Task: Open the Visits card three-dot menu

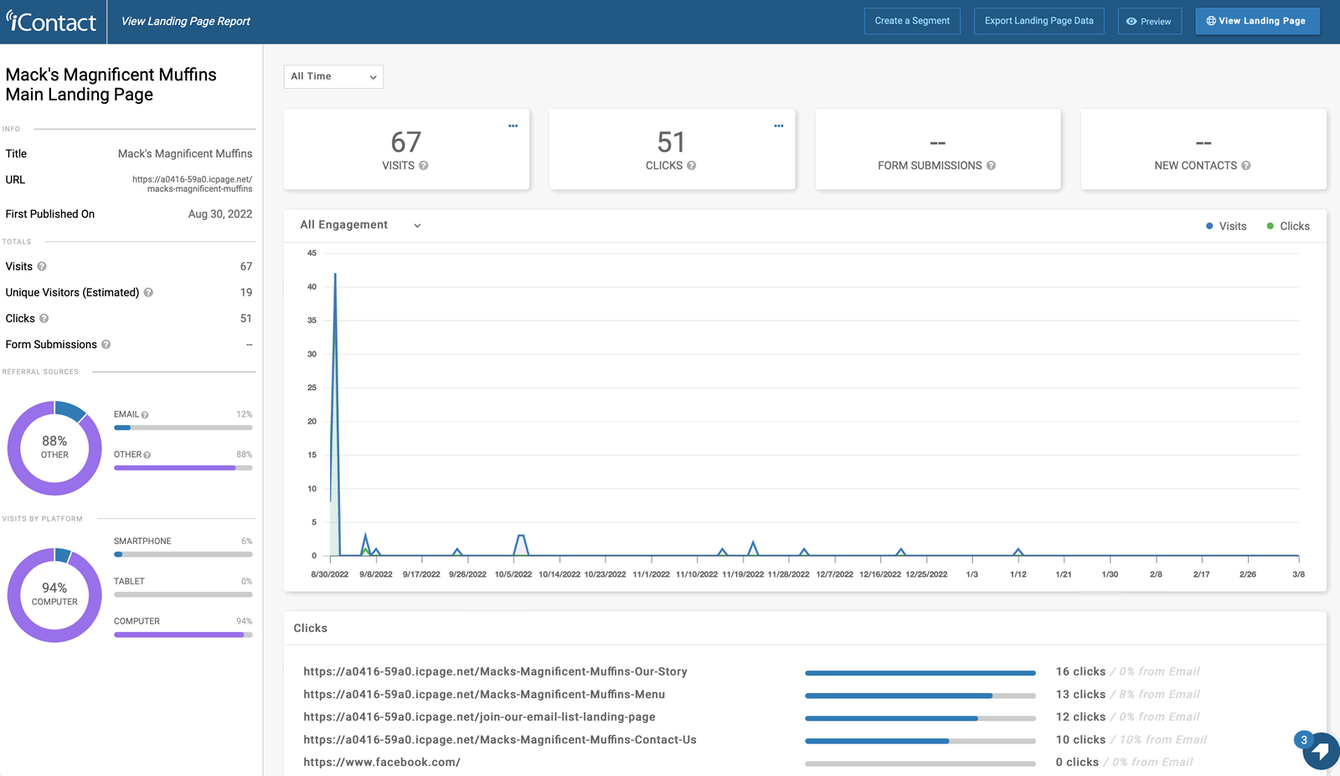Action: pos(513,126)
